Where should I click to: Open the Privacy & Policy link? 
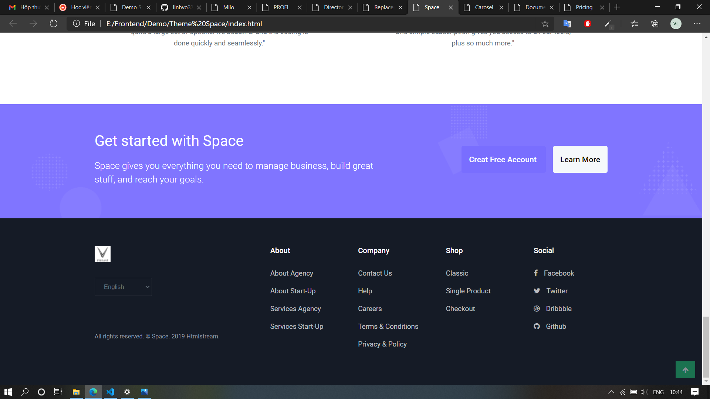[382, 344]
